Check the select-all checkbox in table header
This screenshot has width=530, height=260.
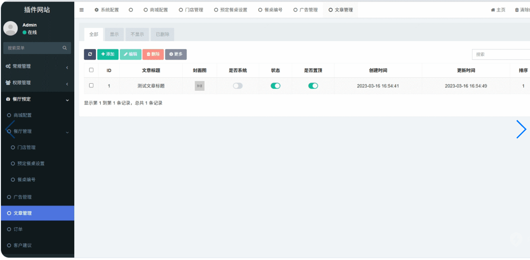click(91, 70)
